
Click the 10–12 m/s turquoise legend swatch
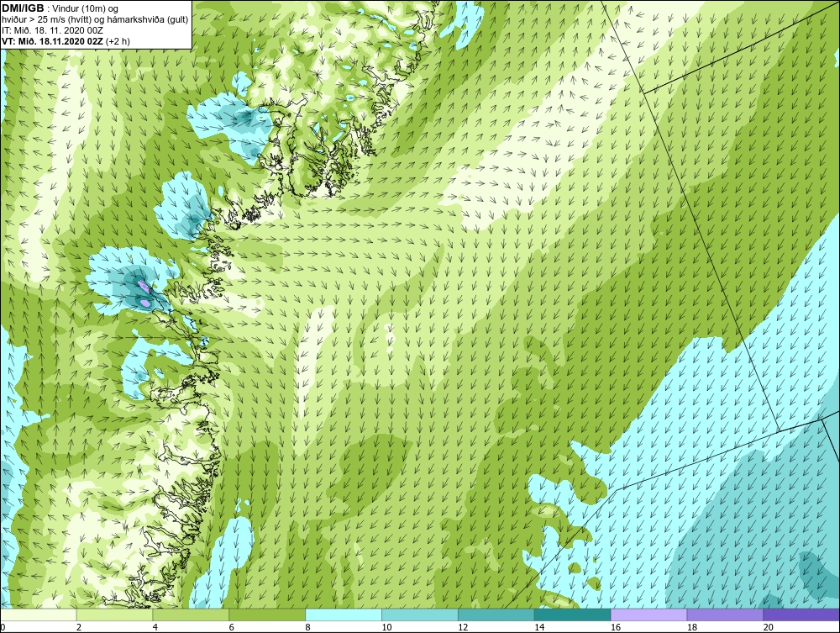[x=420, y=615]
